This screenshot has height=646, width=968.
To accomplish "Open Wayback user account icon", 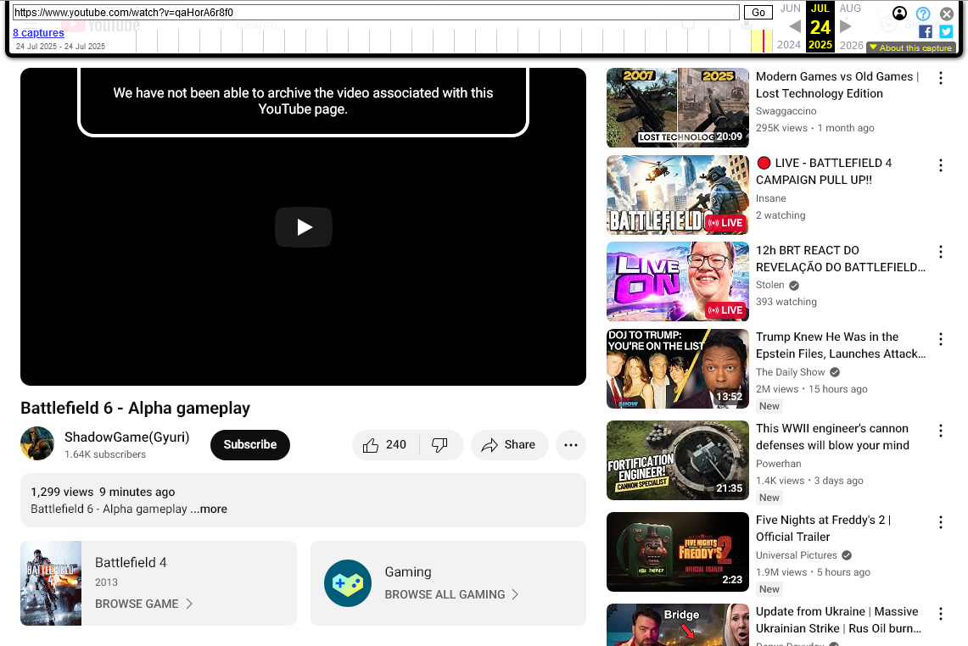I will pos(899,13).
